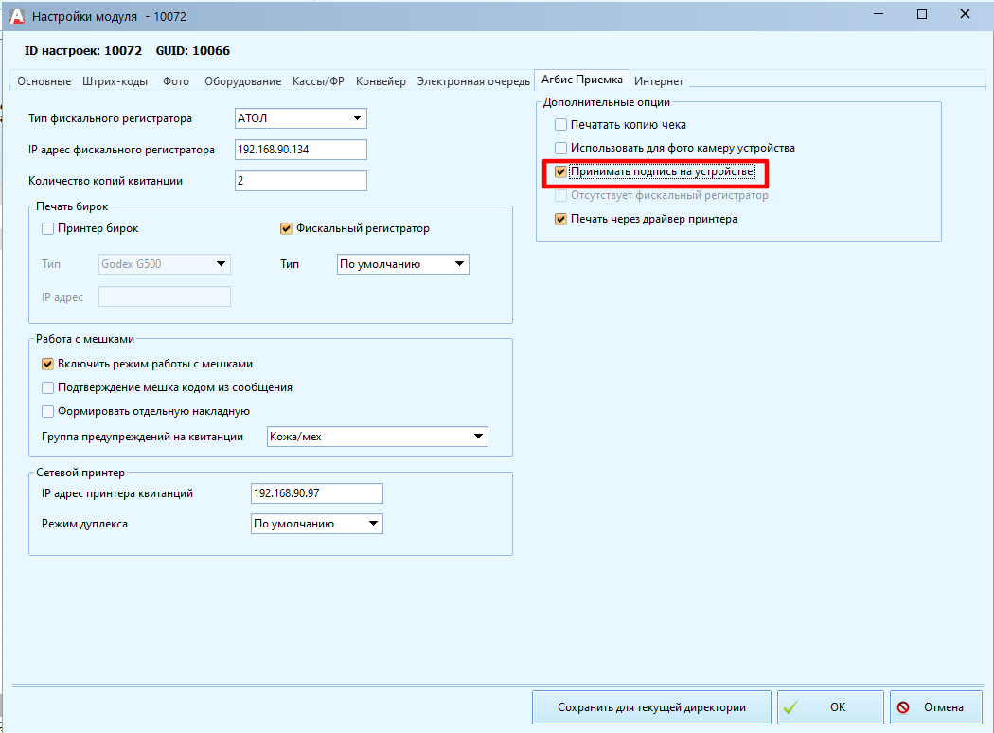Click Сохранить для текущей директории button
Screen dimensions: 994x733
651,707
